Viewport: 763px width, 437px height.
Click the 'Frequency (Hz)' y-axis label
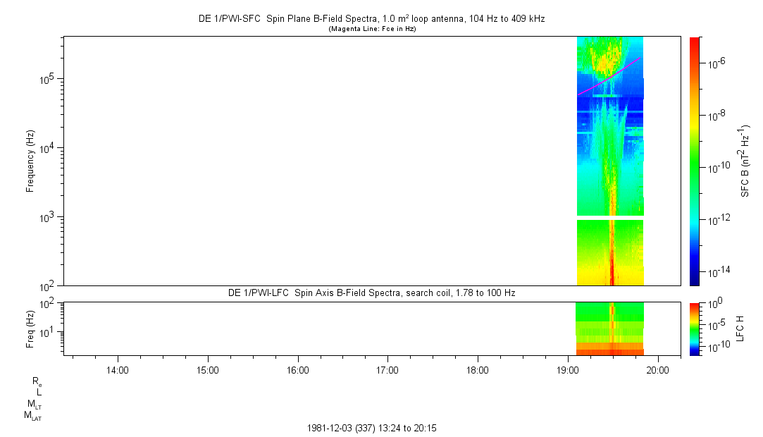[30, 161]
